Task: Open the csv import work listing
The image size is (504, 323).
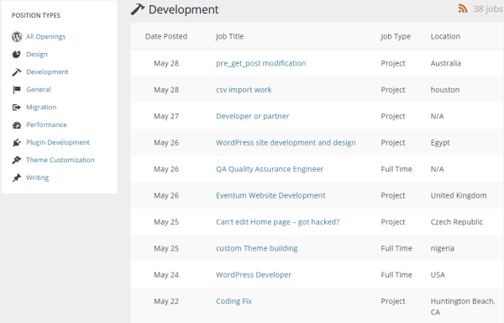Action: click(244, 90)
